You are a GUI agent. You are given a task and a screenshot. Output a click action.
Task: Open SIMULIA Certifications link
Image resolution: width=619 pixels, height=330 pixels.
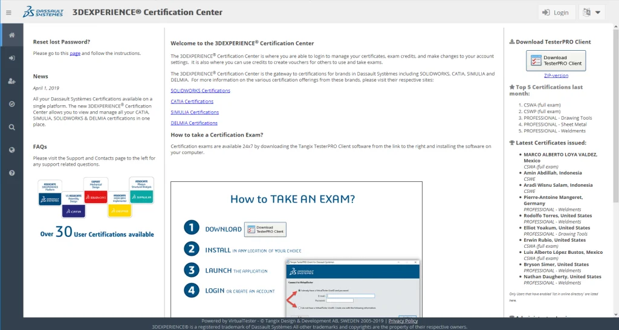(195, 112)
